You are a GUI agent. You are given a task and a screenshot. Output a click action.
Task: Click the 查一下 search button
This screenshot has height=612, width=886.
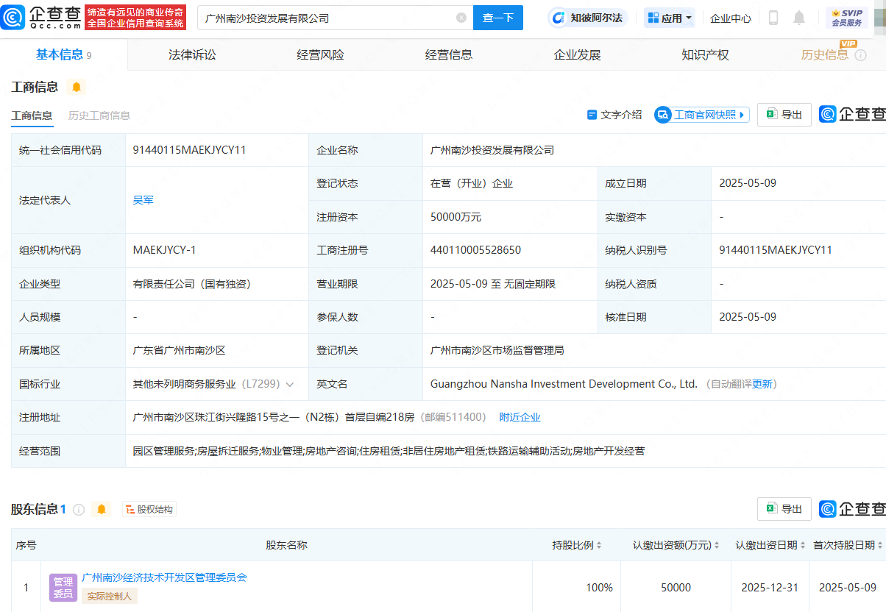(498, 18)
